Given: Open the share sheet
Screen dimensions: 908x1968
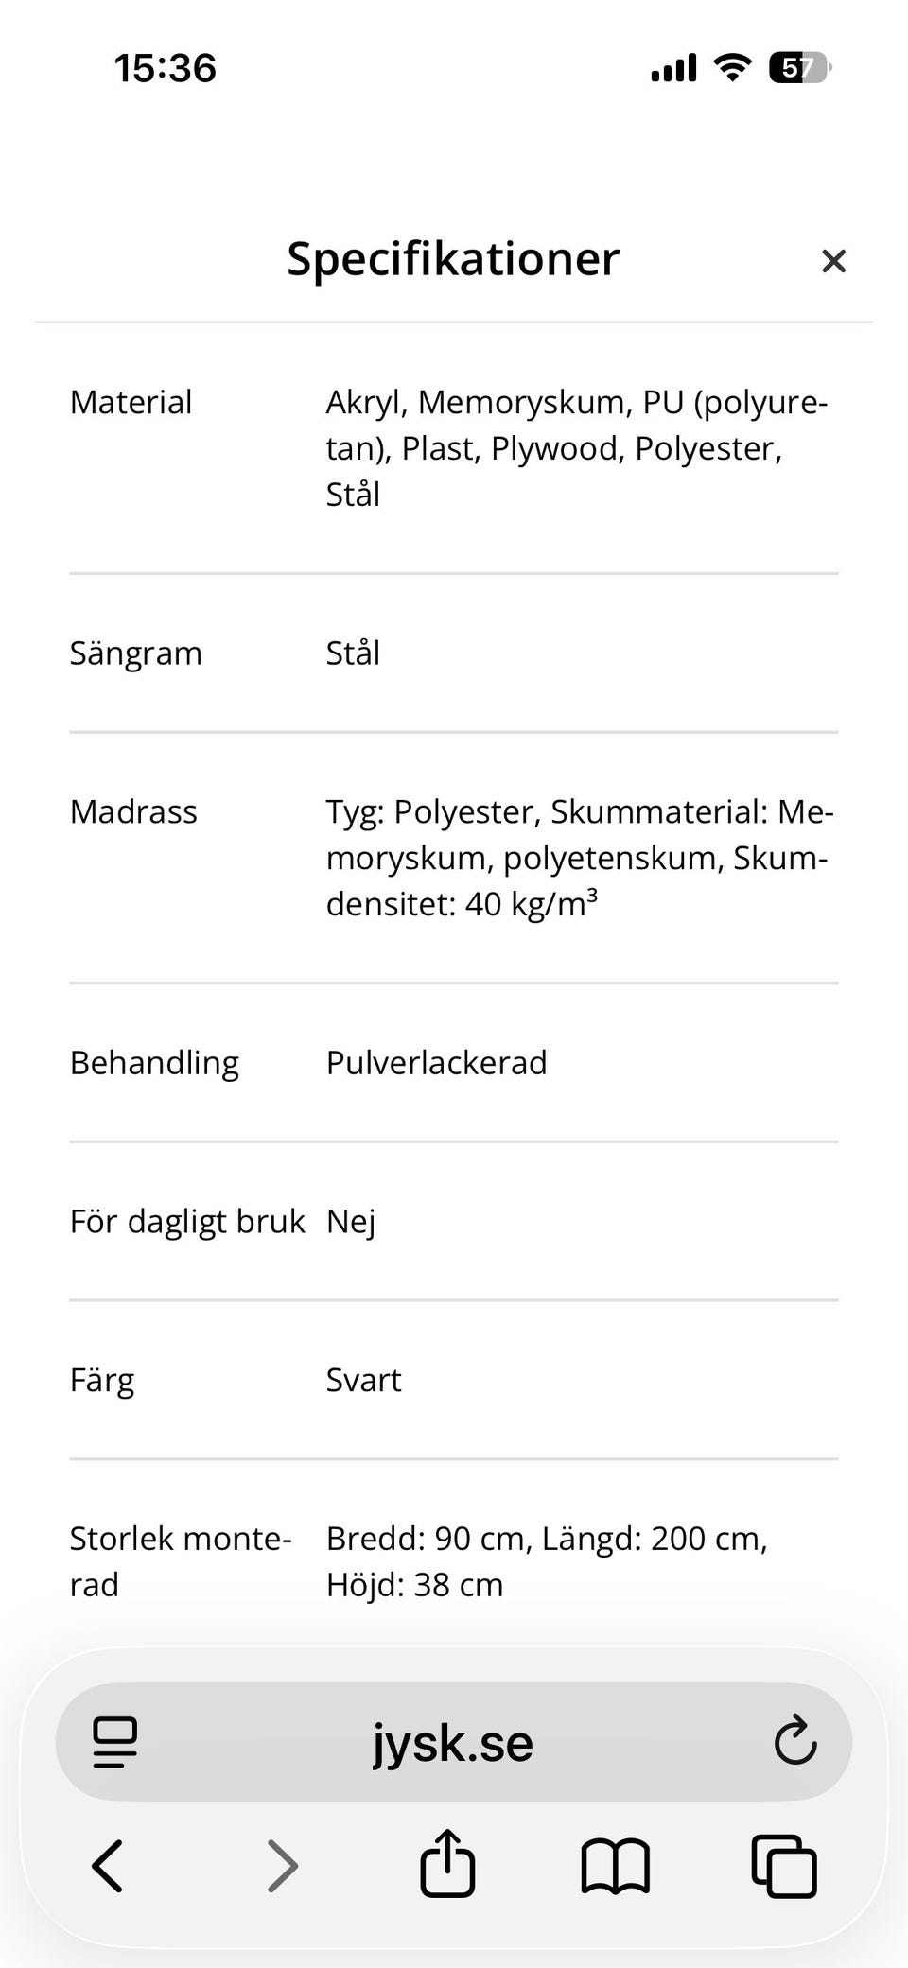Looking at the screenshot, I should pos(447,1863).
